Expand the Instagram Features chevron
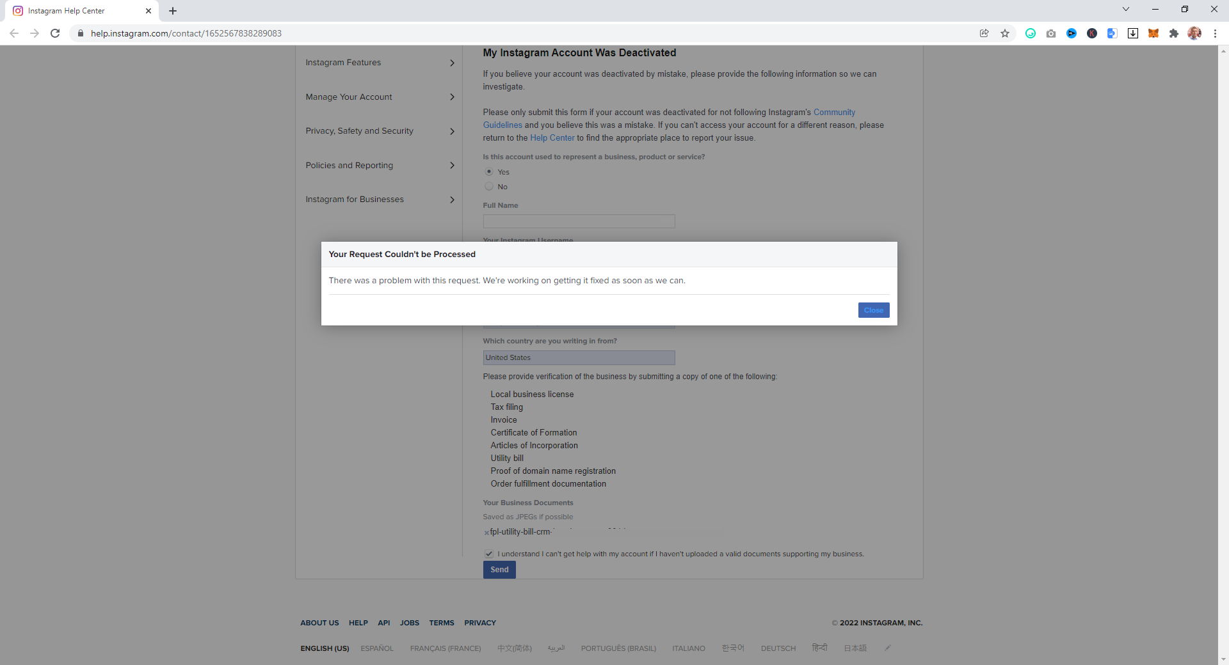The height and width of the screenshot is (665, 1229). (452, 63)
